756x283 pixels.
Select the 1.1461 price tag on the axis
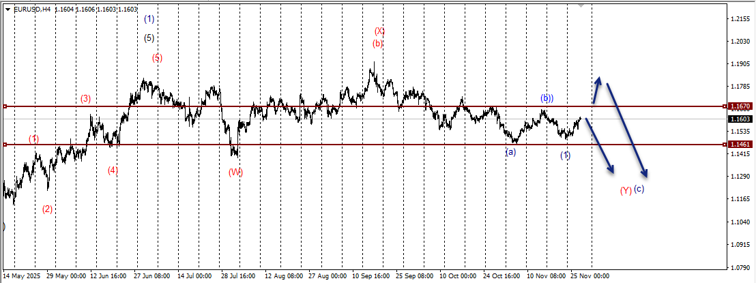click(x=740, y=144)
